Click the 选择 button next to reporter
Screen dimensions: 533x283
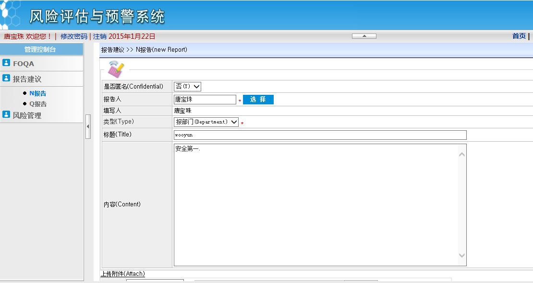258,99
